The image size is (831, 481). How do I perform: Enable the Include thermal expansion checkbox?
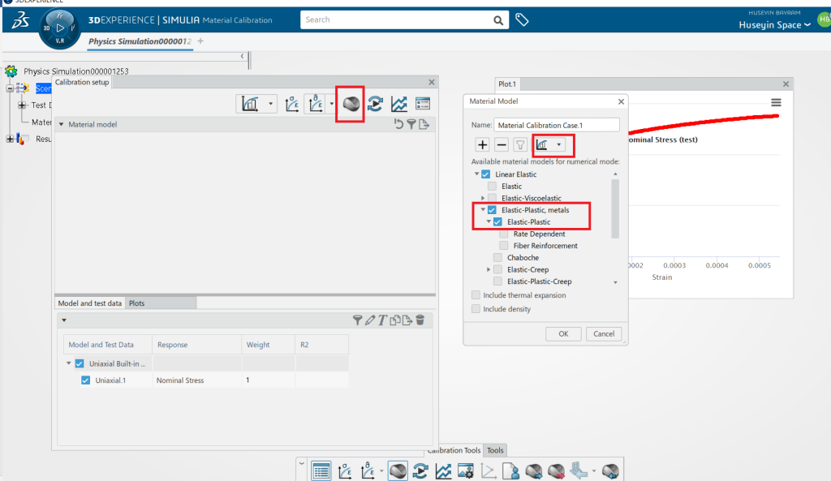coord(476,295)
